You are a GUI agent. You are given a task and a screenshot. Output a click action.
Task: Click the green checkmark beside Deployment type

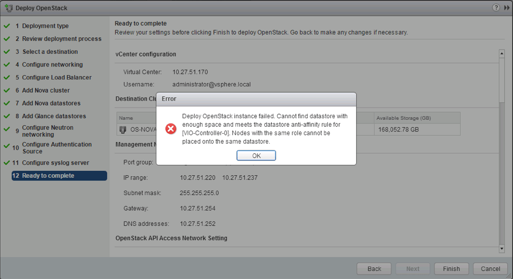coord(6,26)
